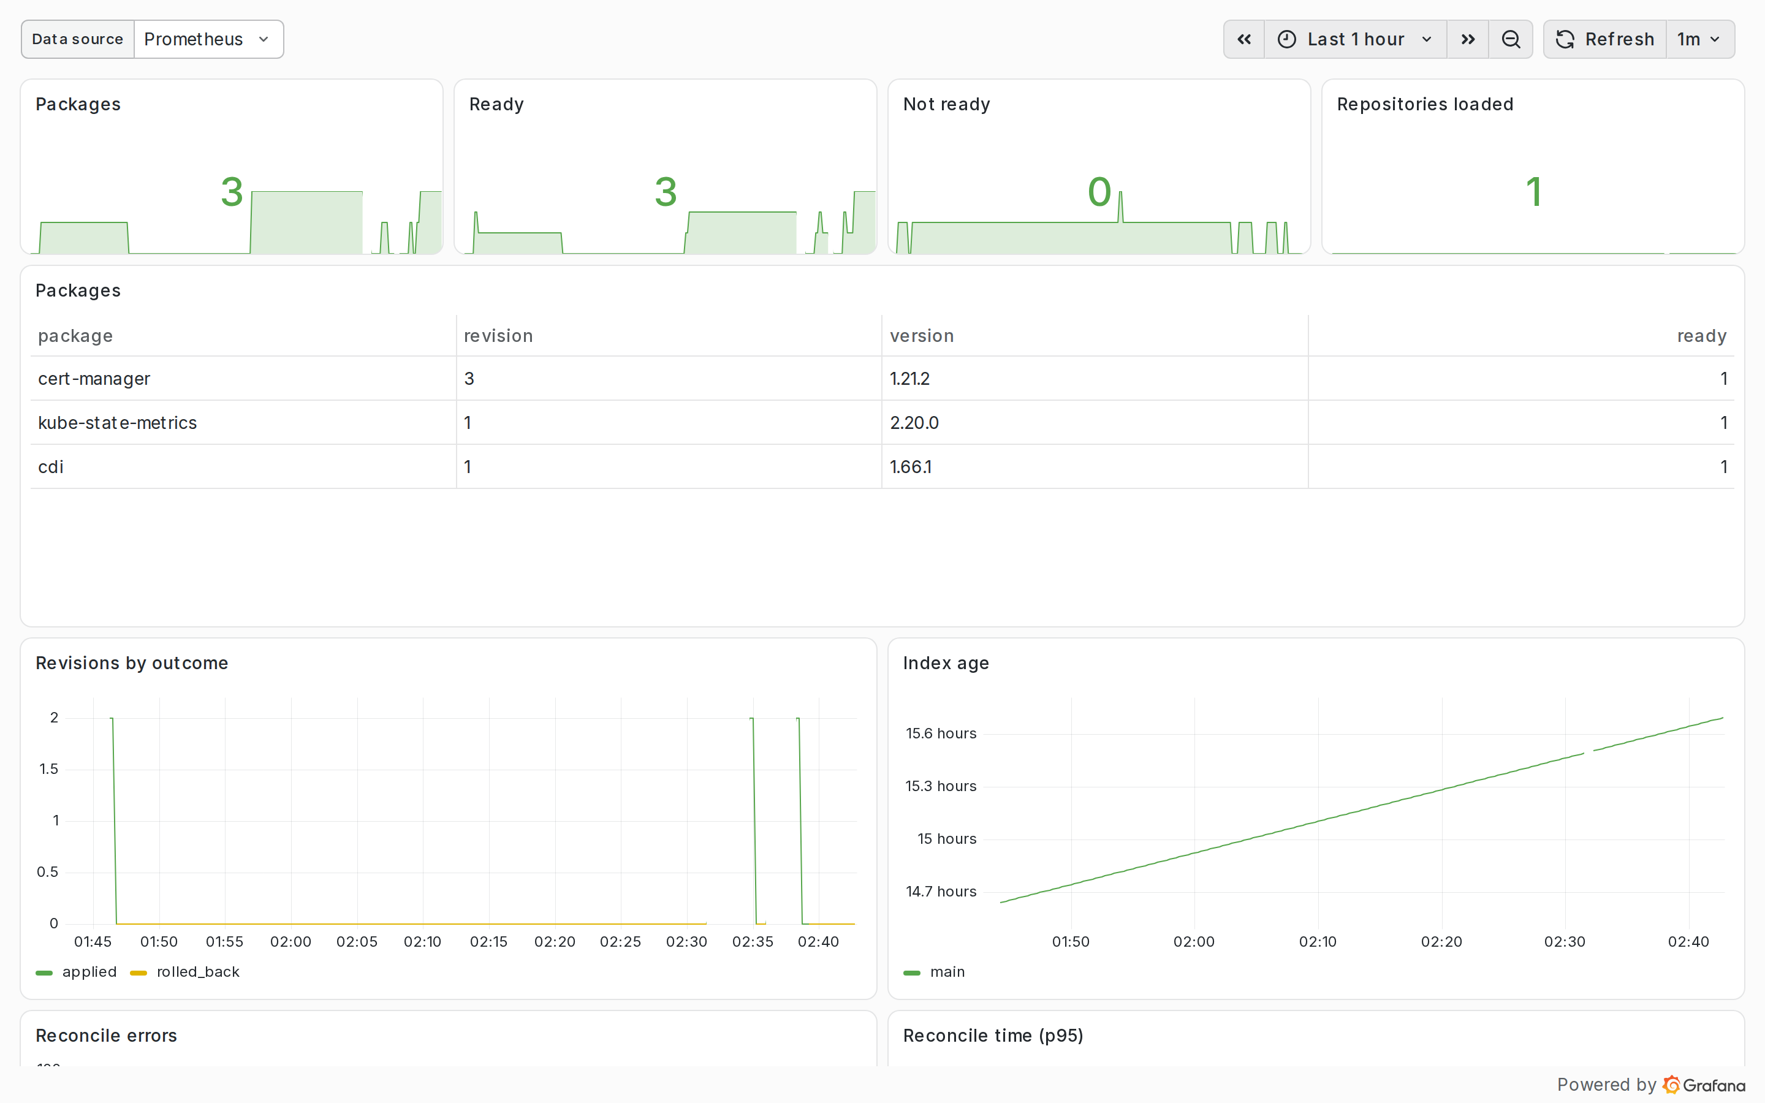Image resolution: width=1765 pixels, height=1103 pixels.
Task: Click cert-manager revision value 3
Action: tap(469, 379)
